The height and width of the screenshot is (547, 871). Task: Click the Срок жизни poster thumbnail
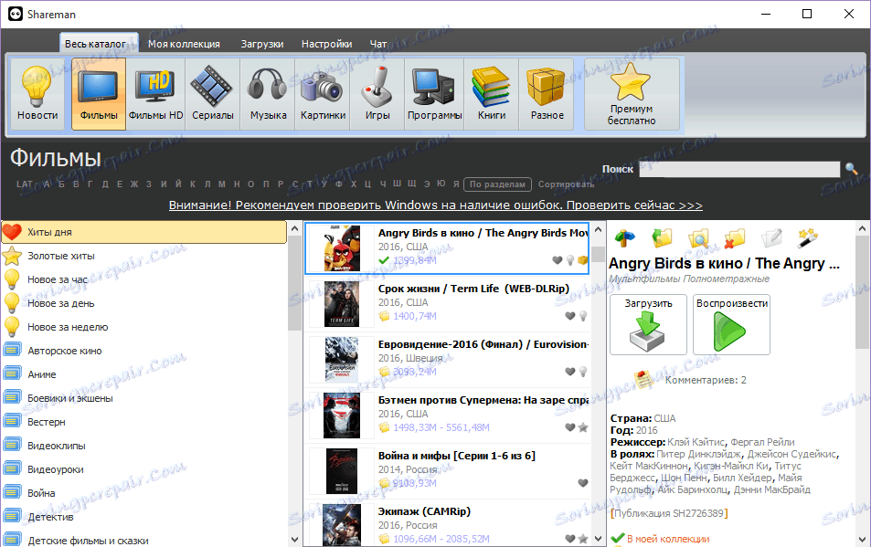(x=342, y=304)
